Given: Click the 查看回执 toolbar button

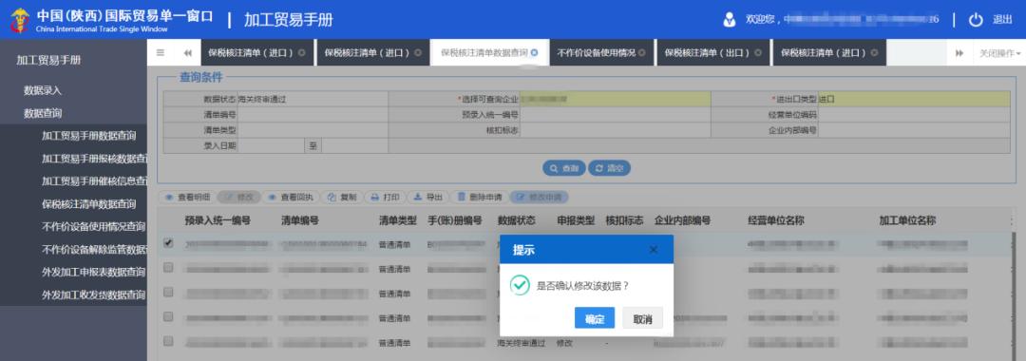Looking at the screenshot, I should point(291,197).
